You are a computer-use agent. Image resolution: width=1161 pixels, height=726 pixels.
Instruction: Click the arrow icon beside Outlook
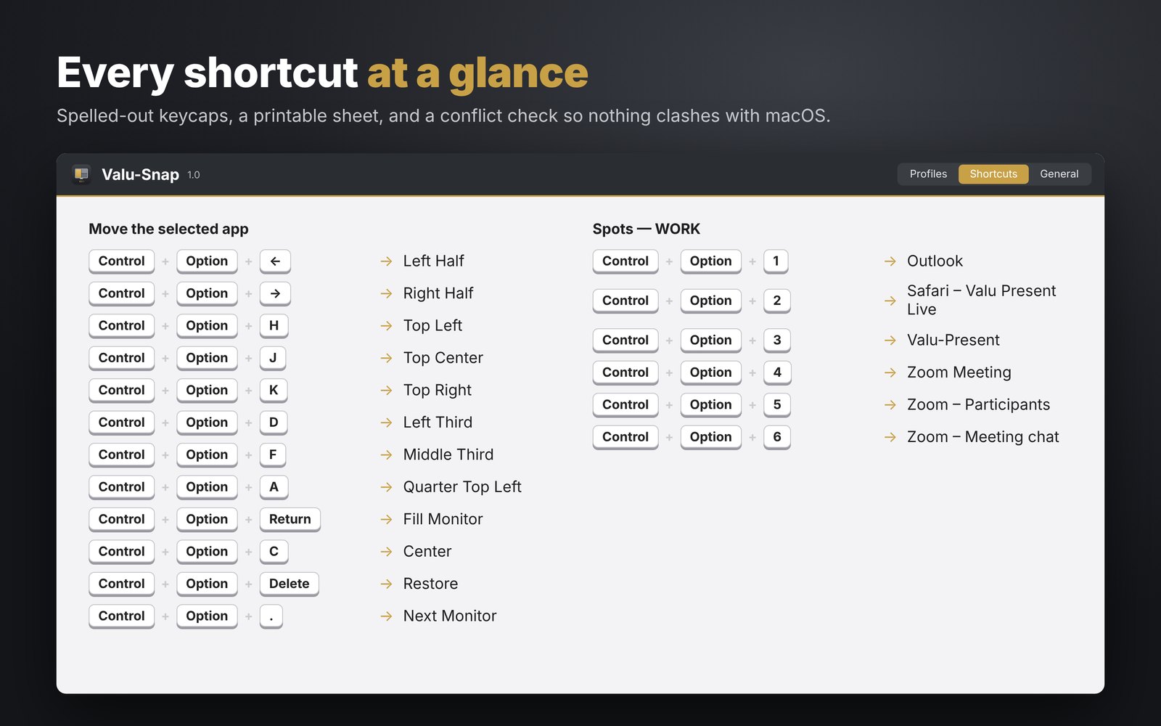[x=890, y=261]
